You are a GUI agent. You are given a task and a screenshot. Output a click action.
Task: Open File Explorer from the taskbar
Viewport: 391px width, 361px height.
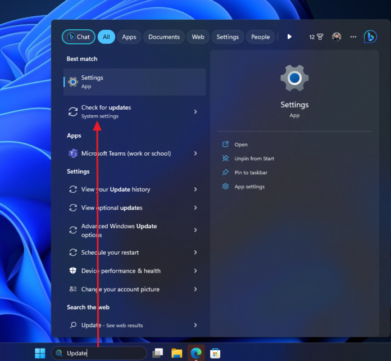click(x=177, y=353)
